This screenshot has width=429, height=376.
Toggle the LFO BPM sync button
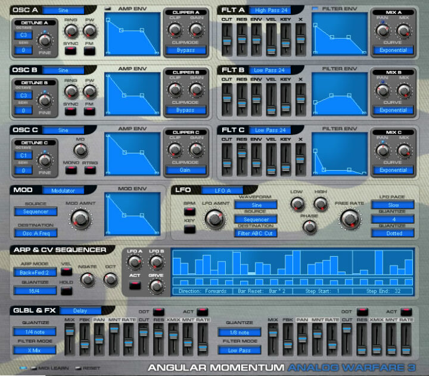[x=189, y=211]
